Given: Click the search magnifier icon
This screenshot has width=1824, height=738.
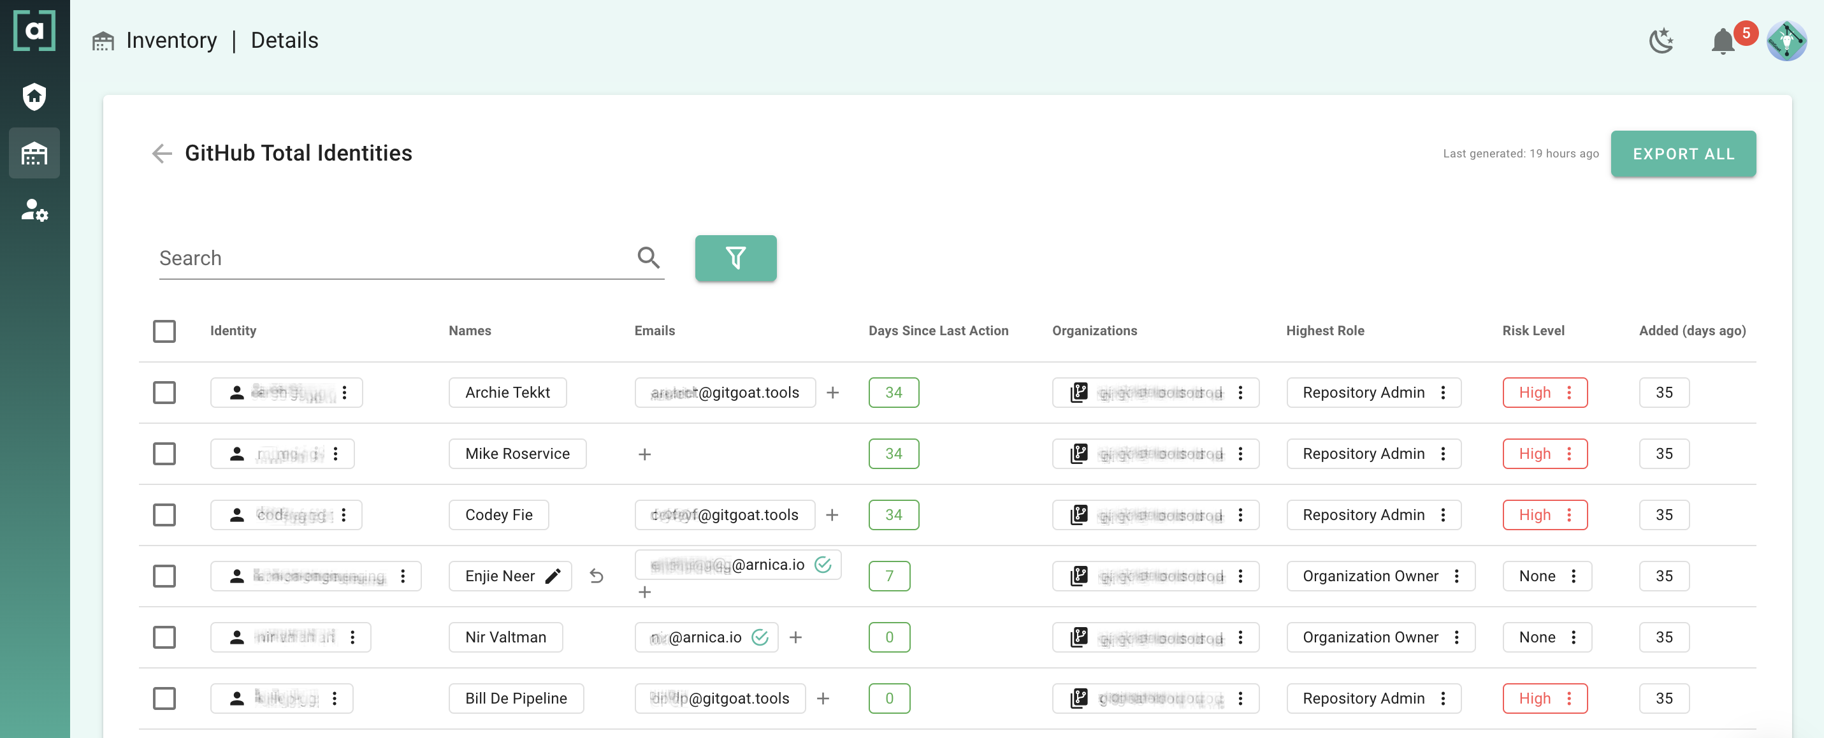Looking at the screenshot, I should point(648,257).
